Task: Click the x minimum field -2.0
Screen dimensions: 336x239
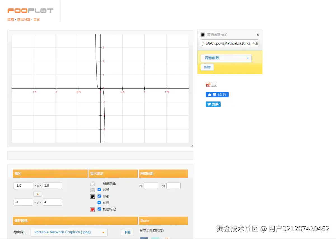Action: 24,186
